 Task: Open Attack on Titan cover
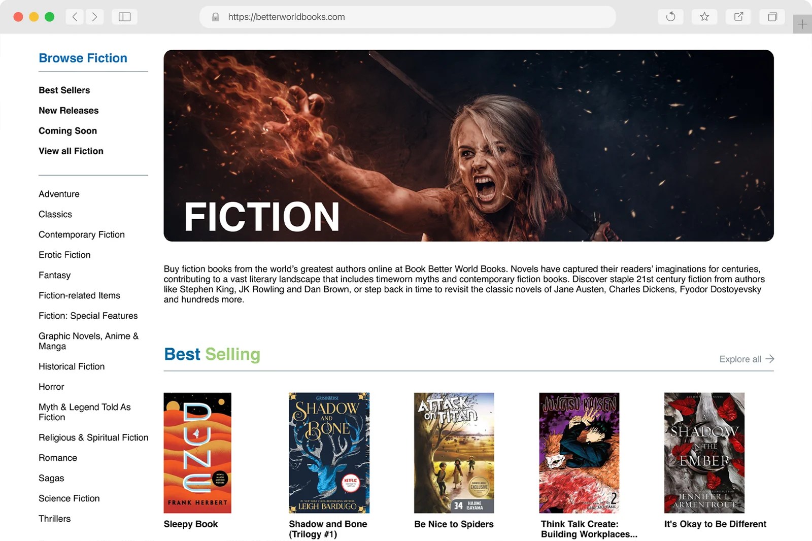pyautogui.click(x=454, y=453)
